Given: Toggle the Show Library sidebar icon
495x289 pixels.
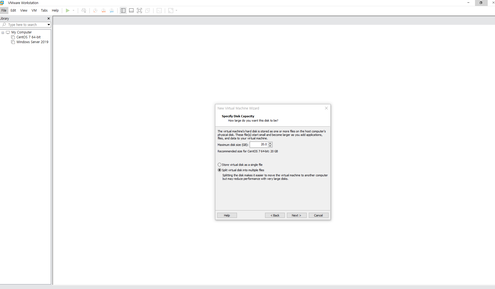Looking at the screenshot, I should (123, 11).
